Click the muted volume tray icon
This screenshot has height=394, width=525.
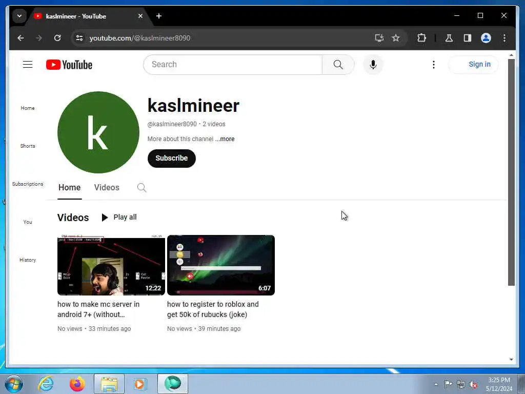(x=473, y=384)
